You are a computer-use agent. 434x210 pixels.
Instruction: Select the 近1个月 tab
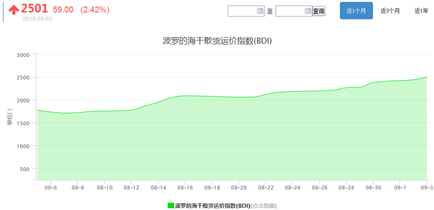356,11
